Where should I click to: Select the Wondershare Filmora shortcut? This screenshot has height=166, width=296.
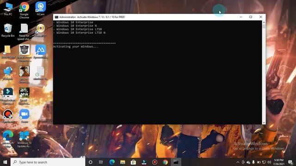(x=8, y=96)
